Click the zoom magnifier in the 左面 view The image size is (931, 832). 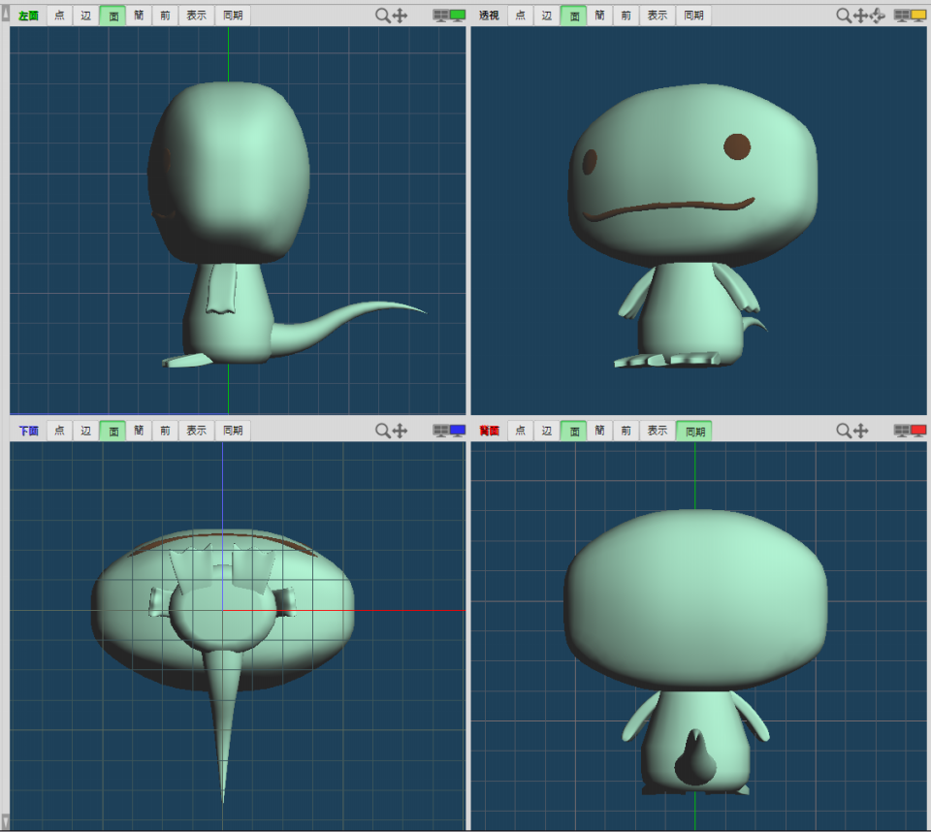[382, 16]
